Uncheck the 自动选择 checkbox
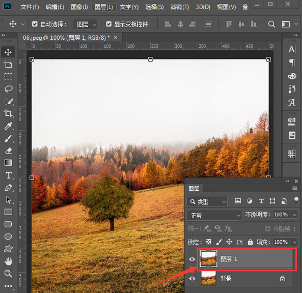302x293 pixels. (35, 24)
